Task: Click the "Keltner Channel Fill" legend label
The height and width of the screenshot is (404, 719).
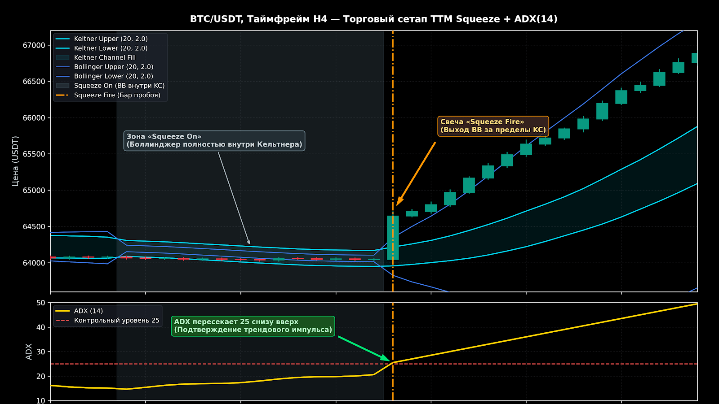Action: tap(105, 57)
